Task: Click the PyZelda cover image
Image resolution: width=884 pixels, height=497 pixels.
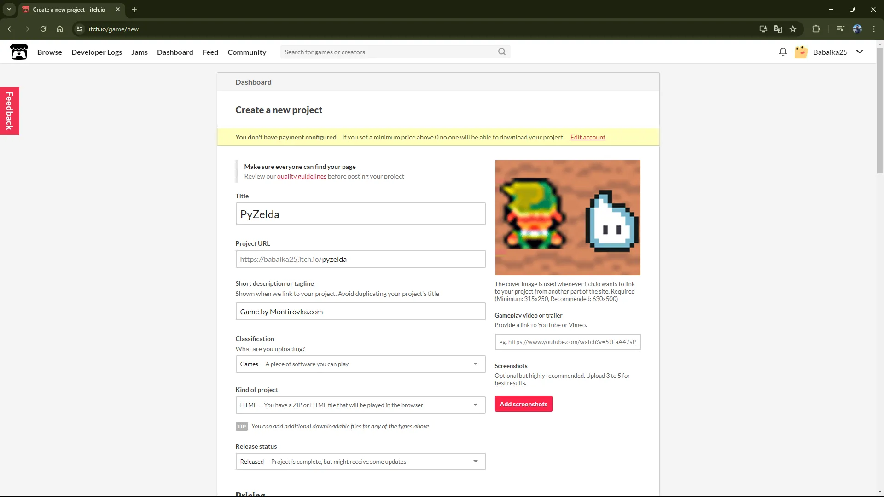Action: click(x=567, y=218)
